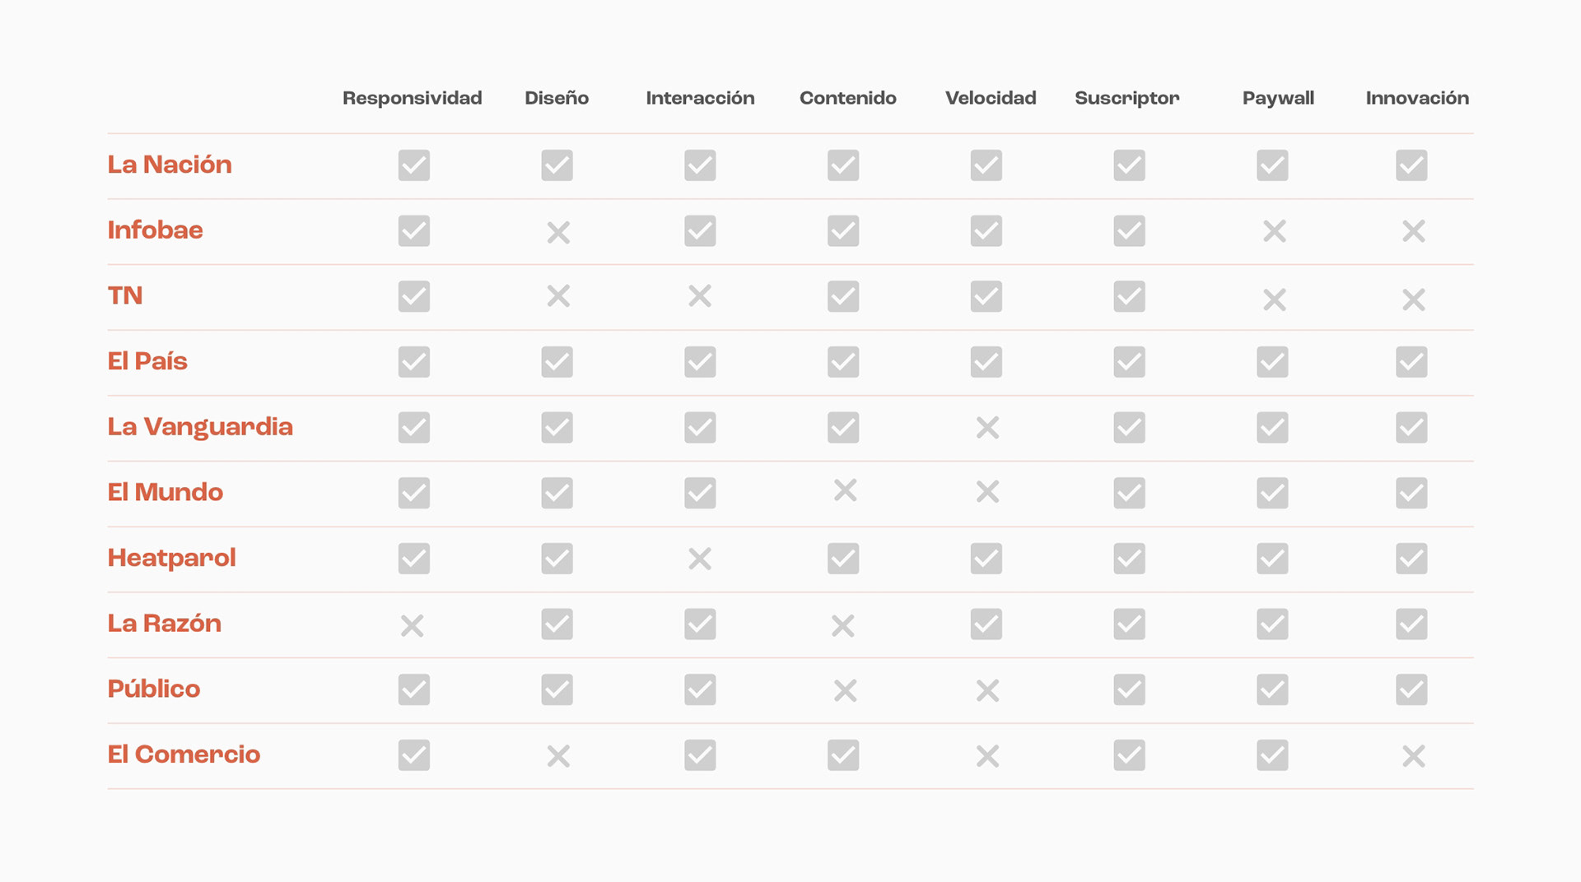Click El Comercio's Innovación cross icon

(1414, 756)
